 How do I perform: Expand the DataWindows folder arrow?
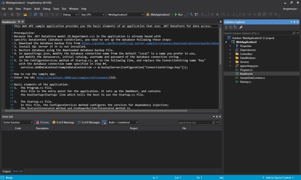pyautogui.click(x=230, y=58)
